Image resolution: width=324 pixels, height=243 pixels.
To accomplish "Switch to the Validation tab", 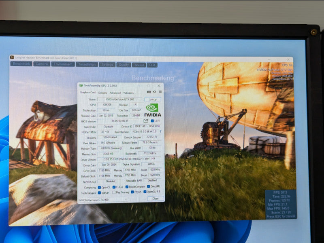I will pos(128,93).
